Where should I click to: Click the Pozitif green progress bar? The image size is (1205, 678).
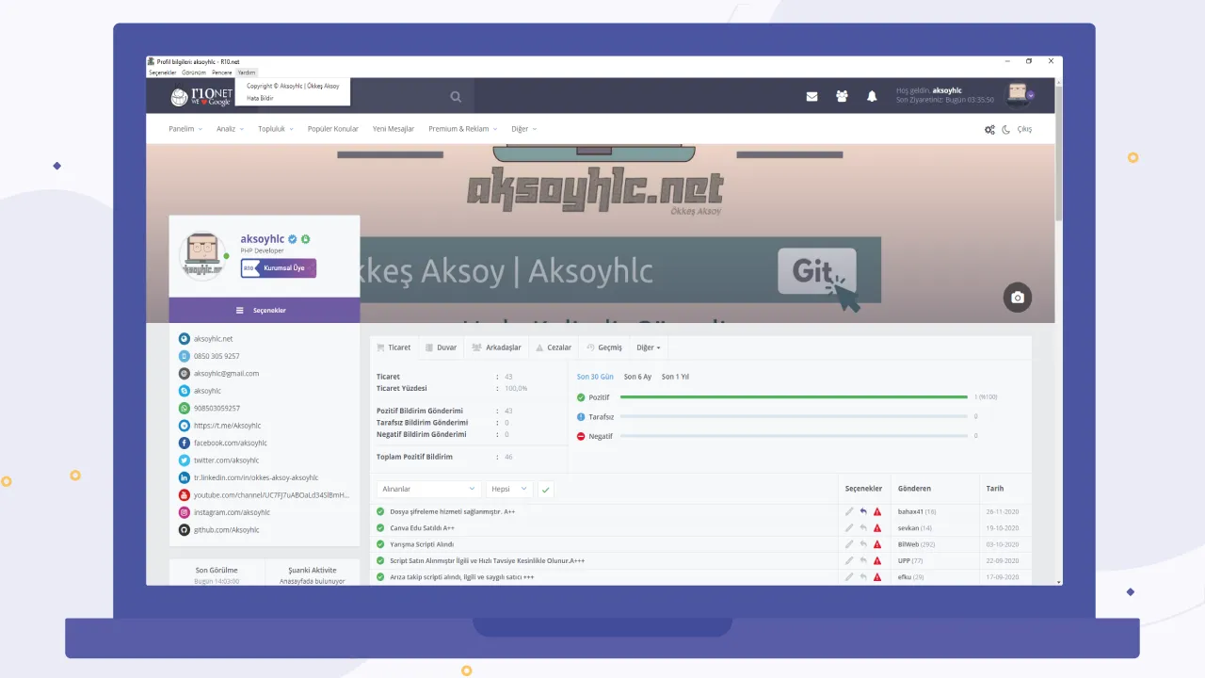coord(794,397)
